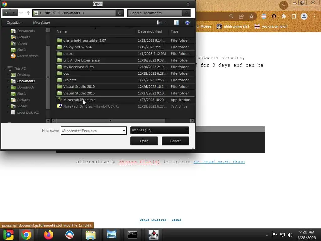
Task: Select die_win64_portable_3.07 folder
Action: (125, 40)
